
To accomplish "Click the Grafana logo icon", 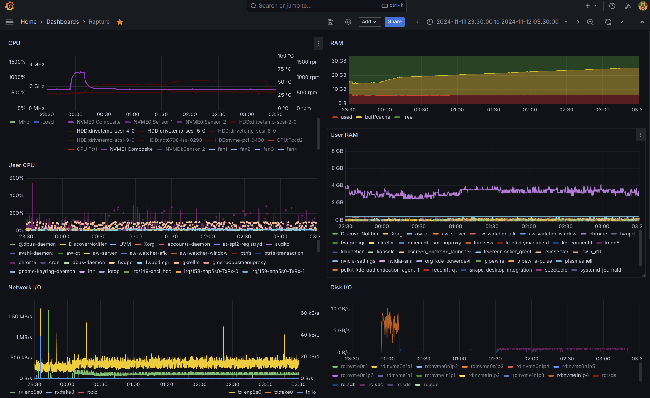I will 10,6.
